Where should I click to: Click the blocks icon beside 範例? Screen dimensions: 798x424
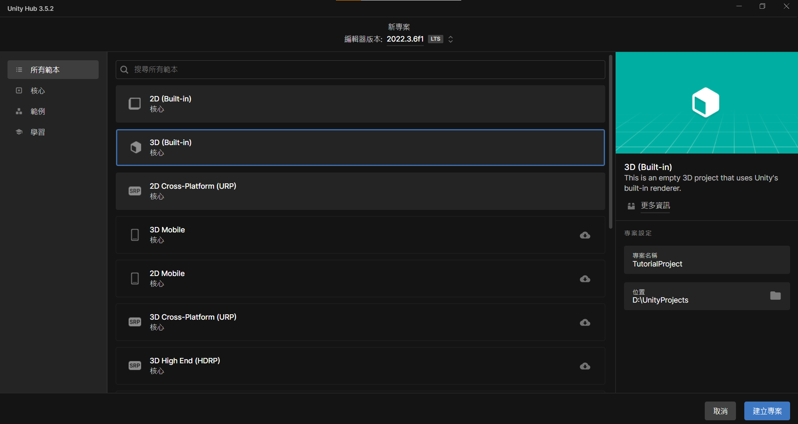pos(19,111)
